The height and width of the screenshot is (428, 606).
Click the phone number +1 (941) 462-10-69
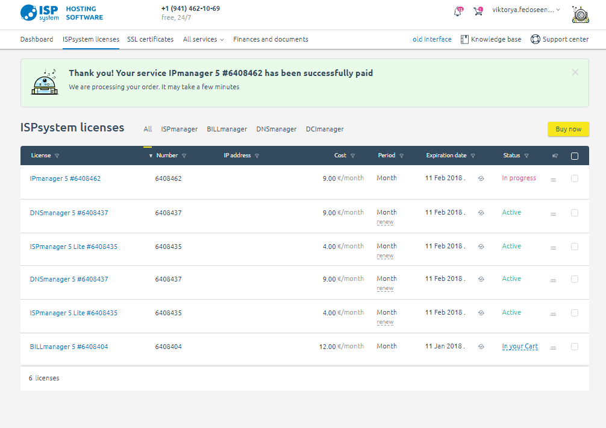[190, 8]
